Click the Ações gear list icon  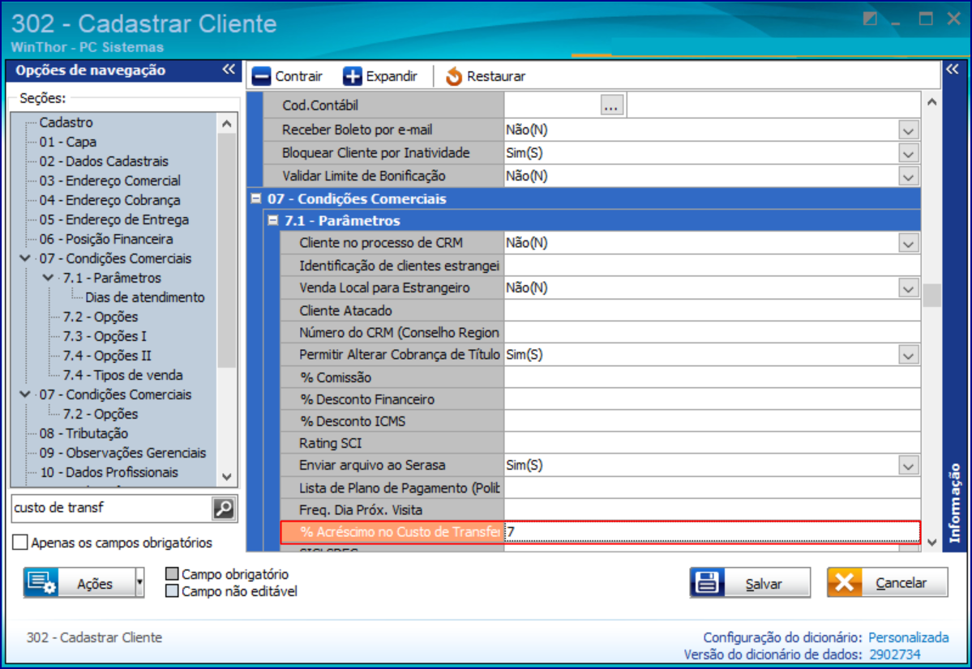click(x=41, y=583)
